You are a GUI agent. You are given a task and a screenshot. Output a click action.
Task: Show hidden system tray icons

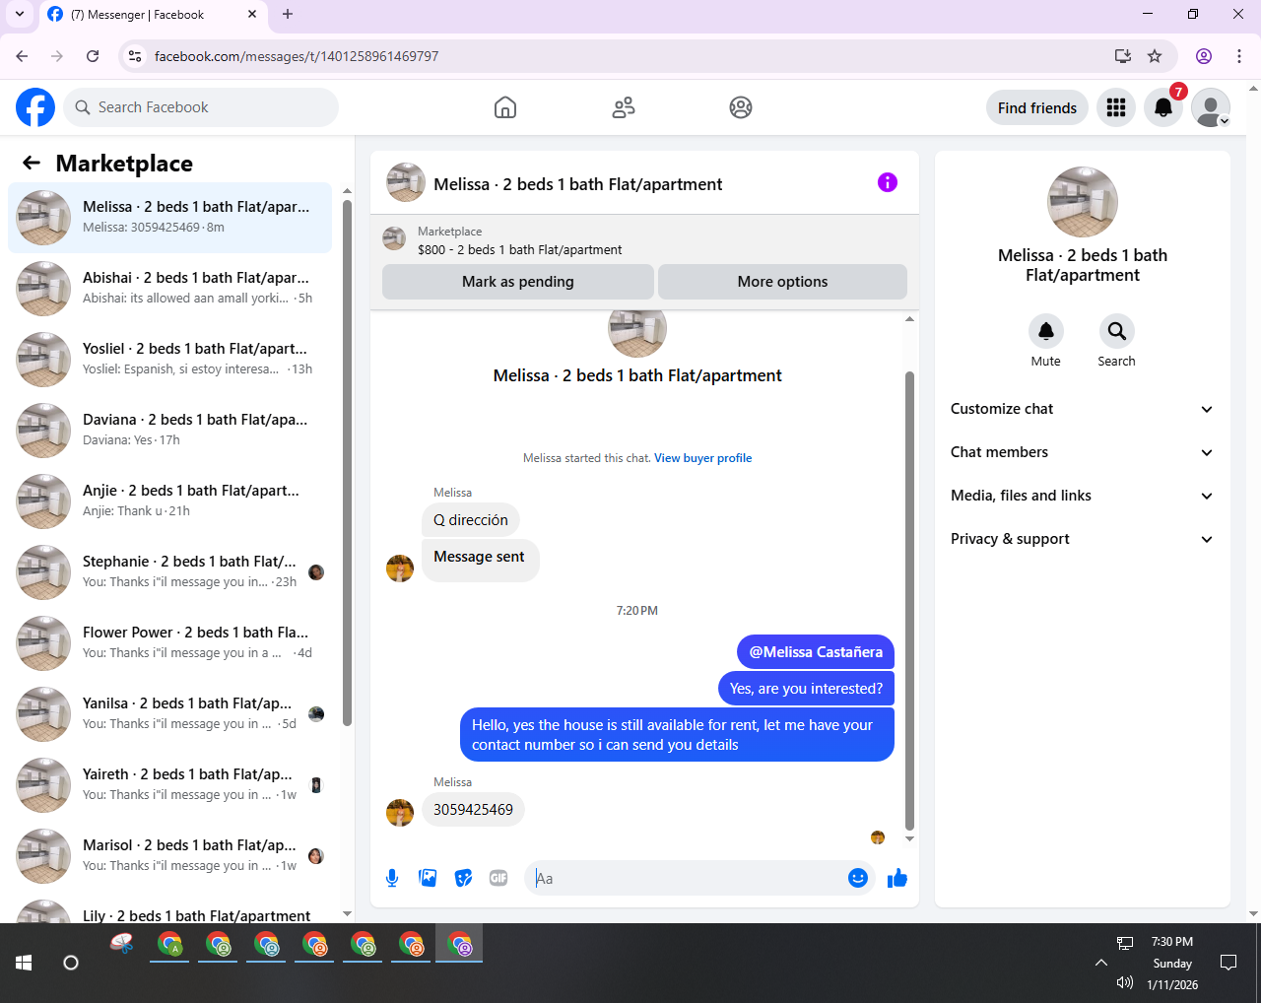1101,963
